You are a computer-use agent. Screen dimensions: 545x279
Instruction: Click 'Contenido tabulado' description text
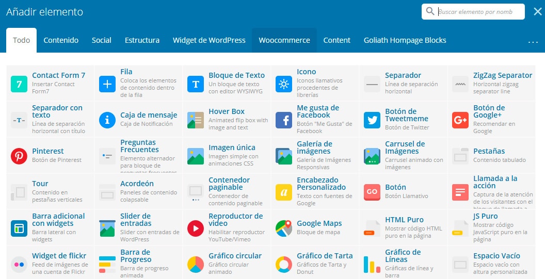pyautogui.click(x=500, y=160)
